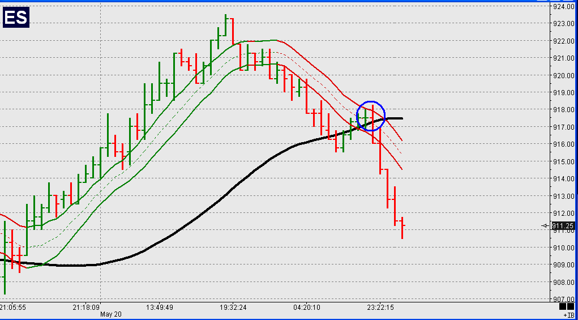Click the right black square status indicator
Screen dimensions: 578x320
point(571,306)
